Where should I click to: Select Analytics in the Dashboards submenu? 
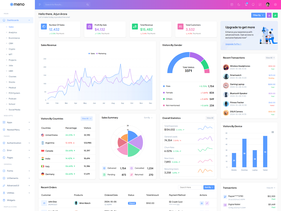[13, 32]
